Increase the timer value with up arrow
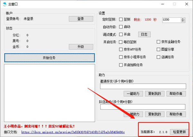193x137 pixels. click(x=183, y=19)
